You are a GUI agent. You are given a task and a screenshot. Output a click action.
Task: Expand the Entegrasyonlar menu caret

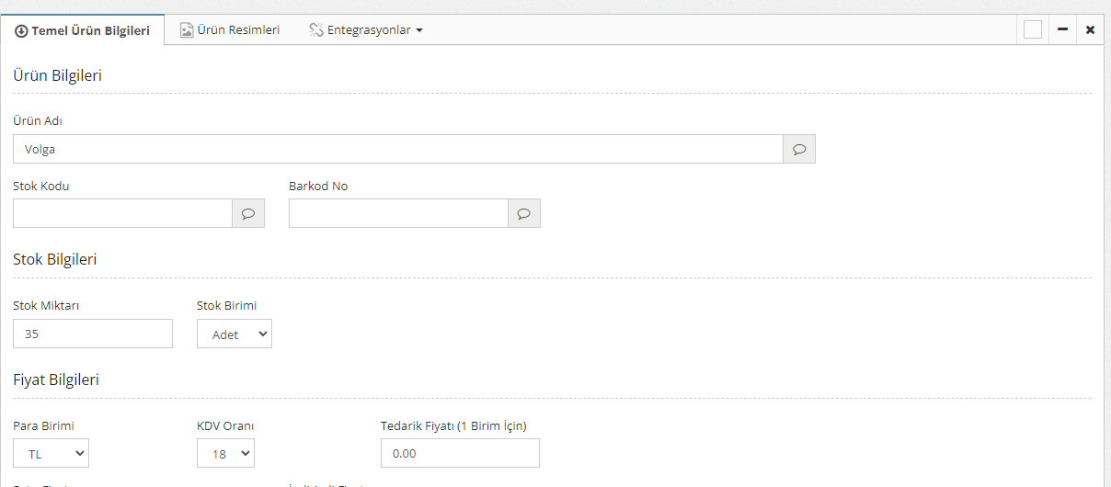click(419, 30)
